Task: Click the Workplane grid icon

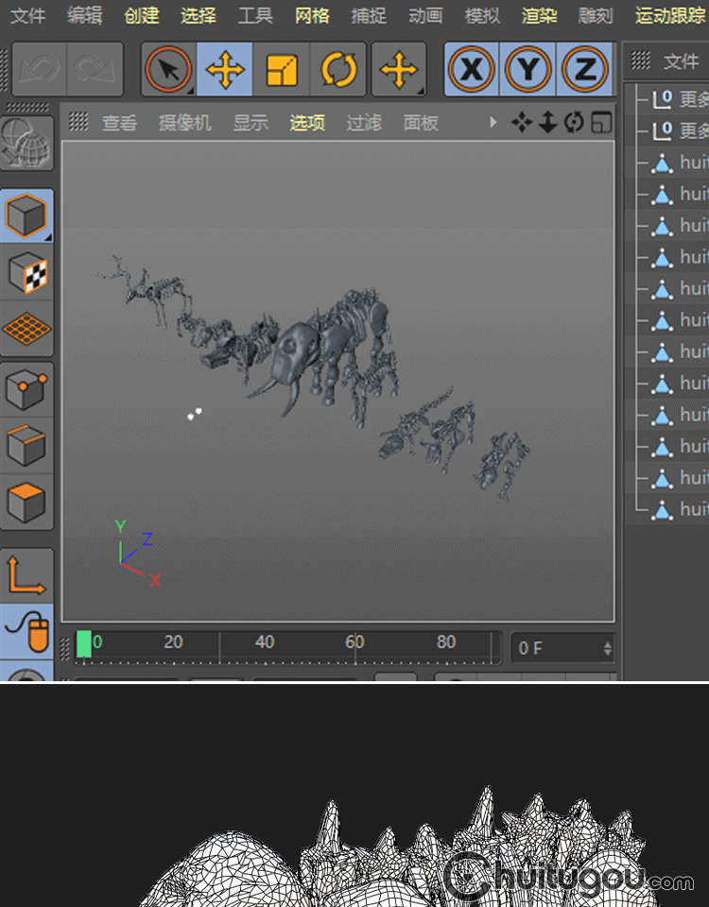Action: pyautogui.click(x=26, y=331)
